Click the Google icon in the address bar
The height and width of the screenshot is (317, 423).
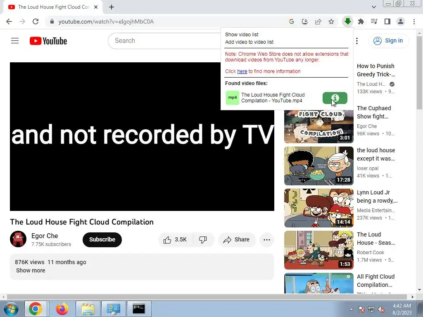(x=291, y=21)
